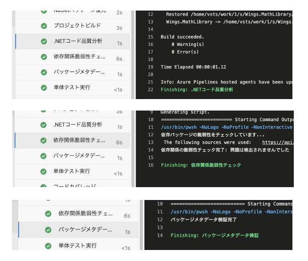Click "Finishing: 依存関係脆弱性チェック" log line
The height and width of the screenshot is (261, 308).
(201, 165)
